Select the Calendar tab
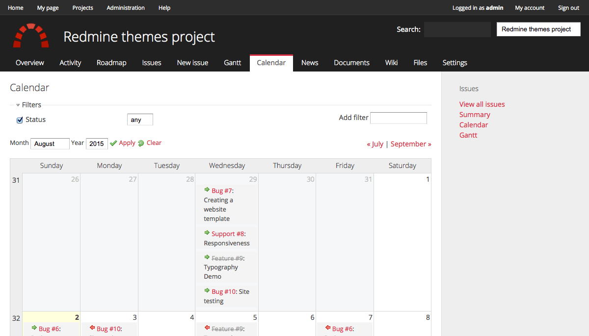 pyautogui.click(x=271, y=63)
